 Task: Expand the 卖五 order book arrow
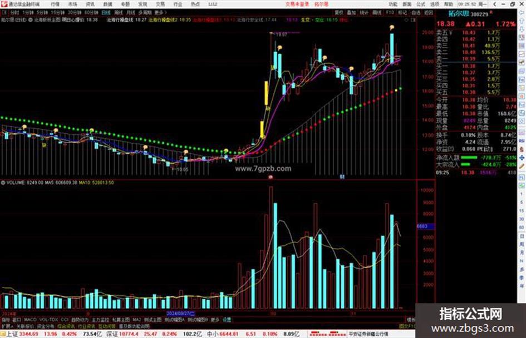pos(450,33)
